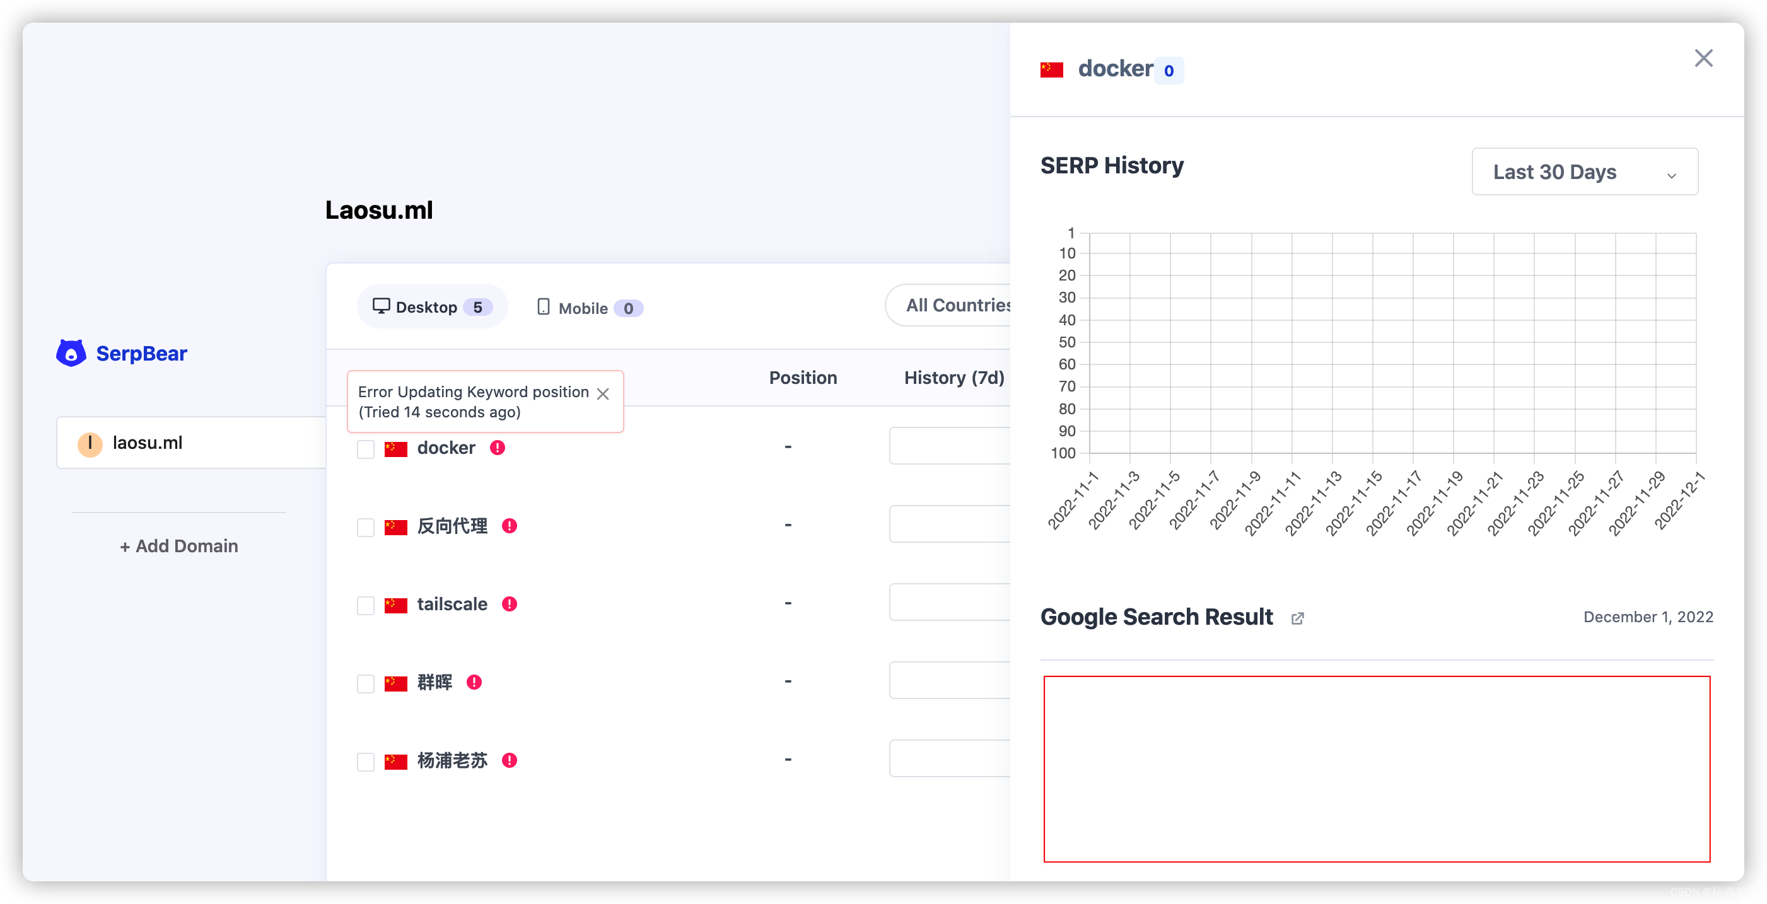1767x904 pixels.
Task: Open the Last 30 Days dropdown
Action: (1584, 172)
